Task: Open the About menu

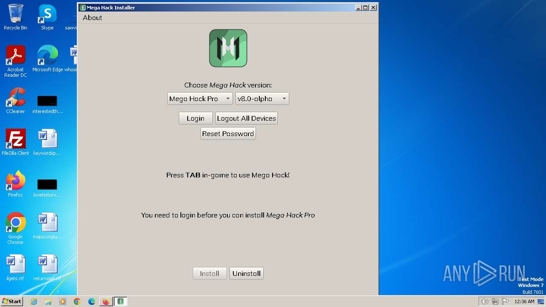Action: pyautogui.click(x=93, y=17)
